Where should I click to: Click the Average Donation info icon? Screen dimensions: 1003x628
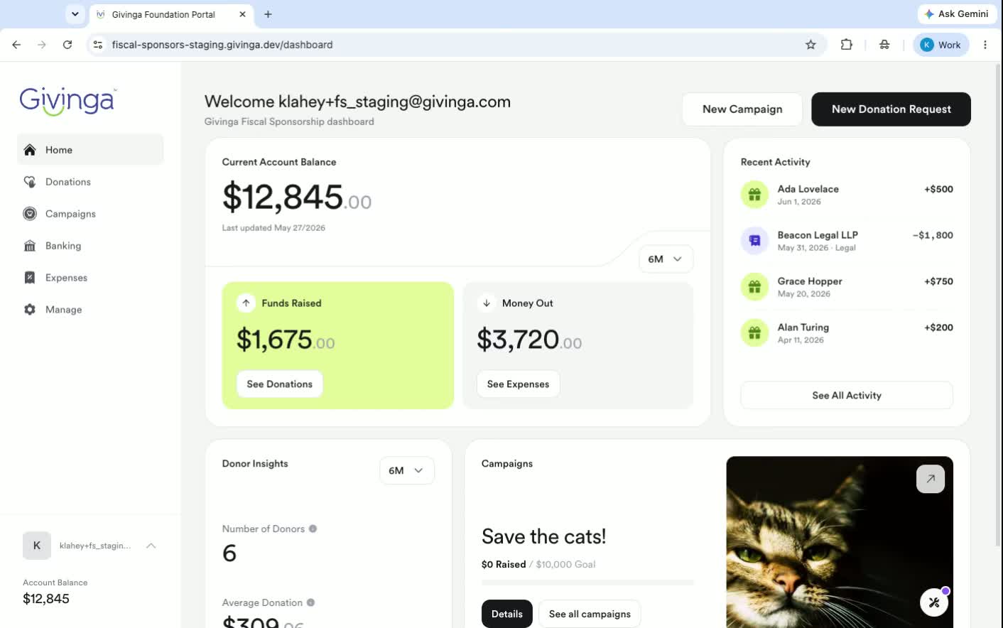[310, 602]
